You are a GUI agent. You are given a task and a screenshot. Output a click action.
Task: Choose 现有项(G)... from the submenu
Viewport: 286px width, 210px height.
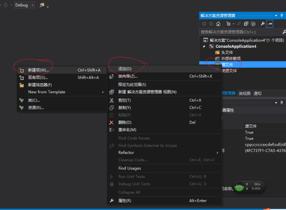pyautogui.click(x=62, y=77)
